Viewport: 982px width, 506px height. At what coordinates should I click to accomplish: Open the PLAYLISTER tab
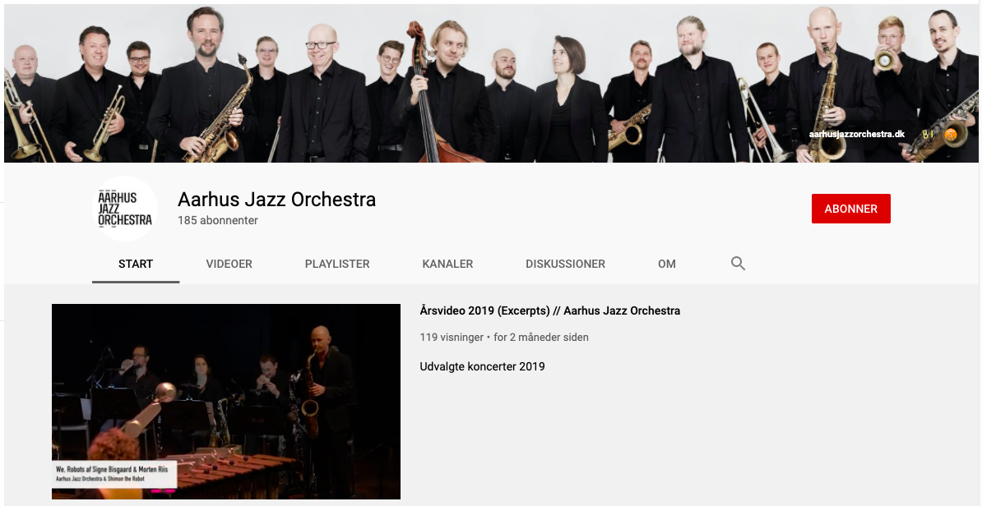pos(337,264)
